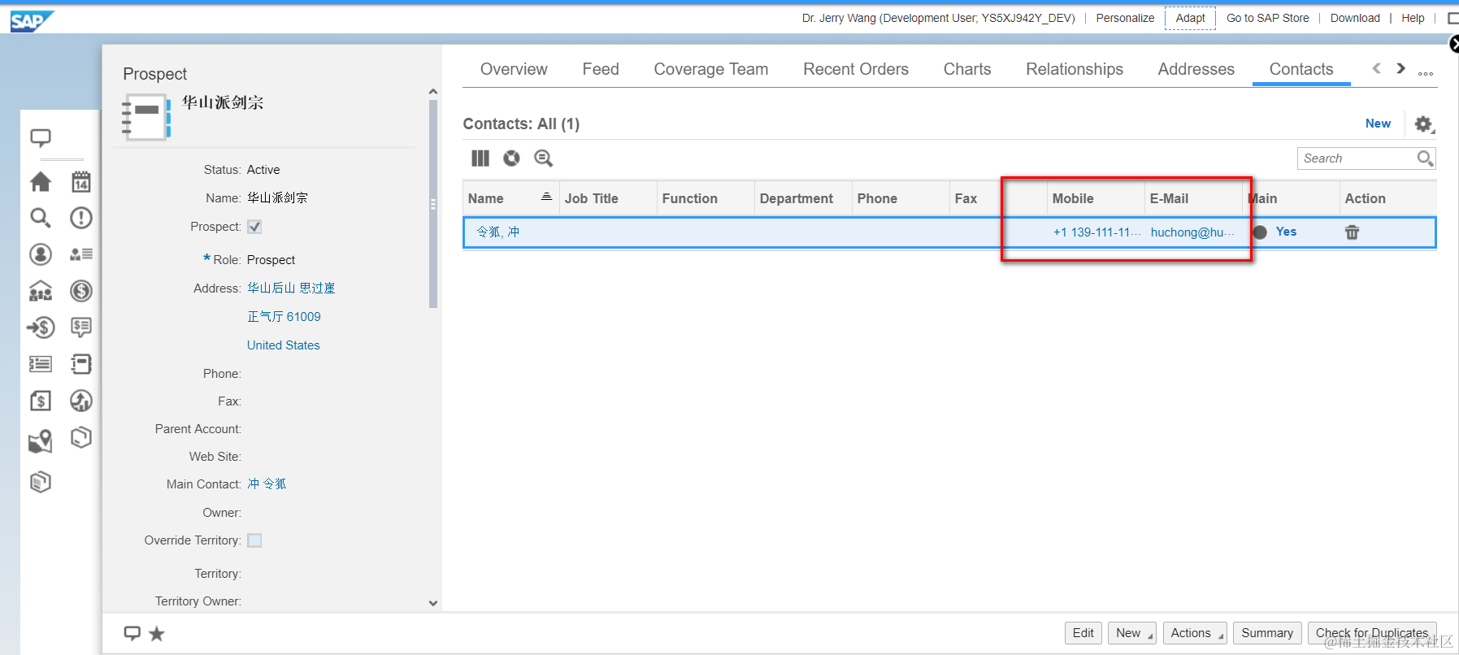Screen dimensions: 1459x655
Task: Open the bottom New dropdown button
Action: (x=1132, y=633)
